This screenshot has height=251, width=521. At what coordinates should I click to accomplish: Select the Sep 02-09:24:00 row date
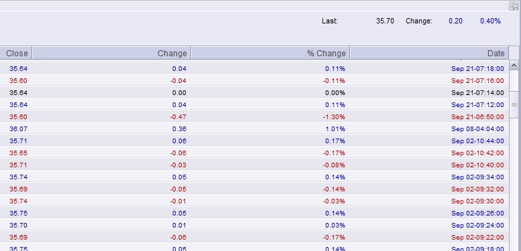[x=477, y=226]
